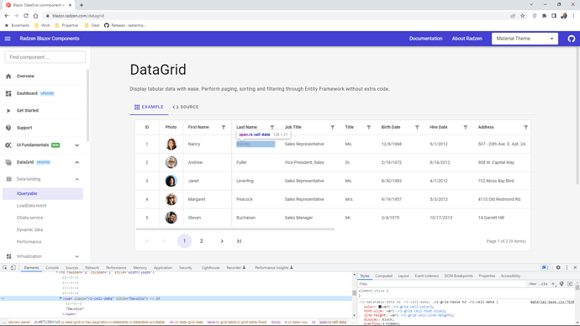
Task: Select grid page 1 button
Action: tap(185, 241)
